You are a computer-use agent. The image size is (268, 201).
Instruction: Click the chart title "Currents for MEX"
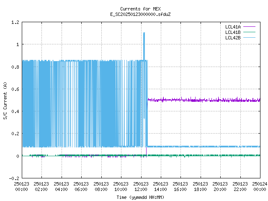point(140,9)
